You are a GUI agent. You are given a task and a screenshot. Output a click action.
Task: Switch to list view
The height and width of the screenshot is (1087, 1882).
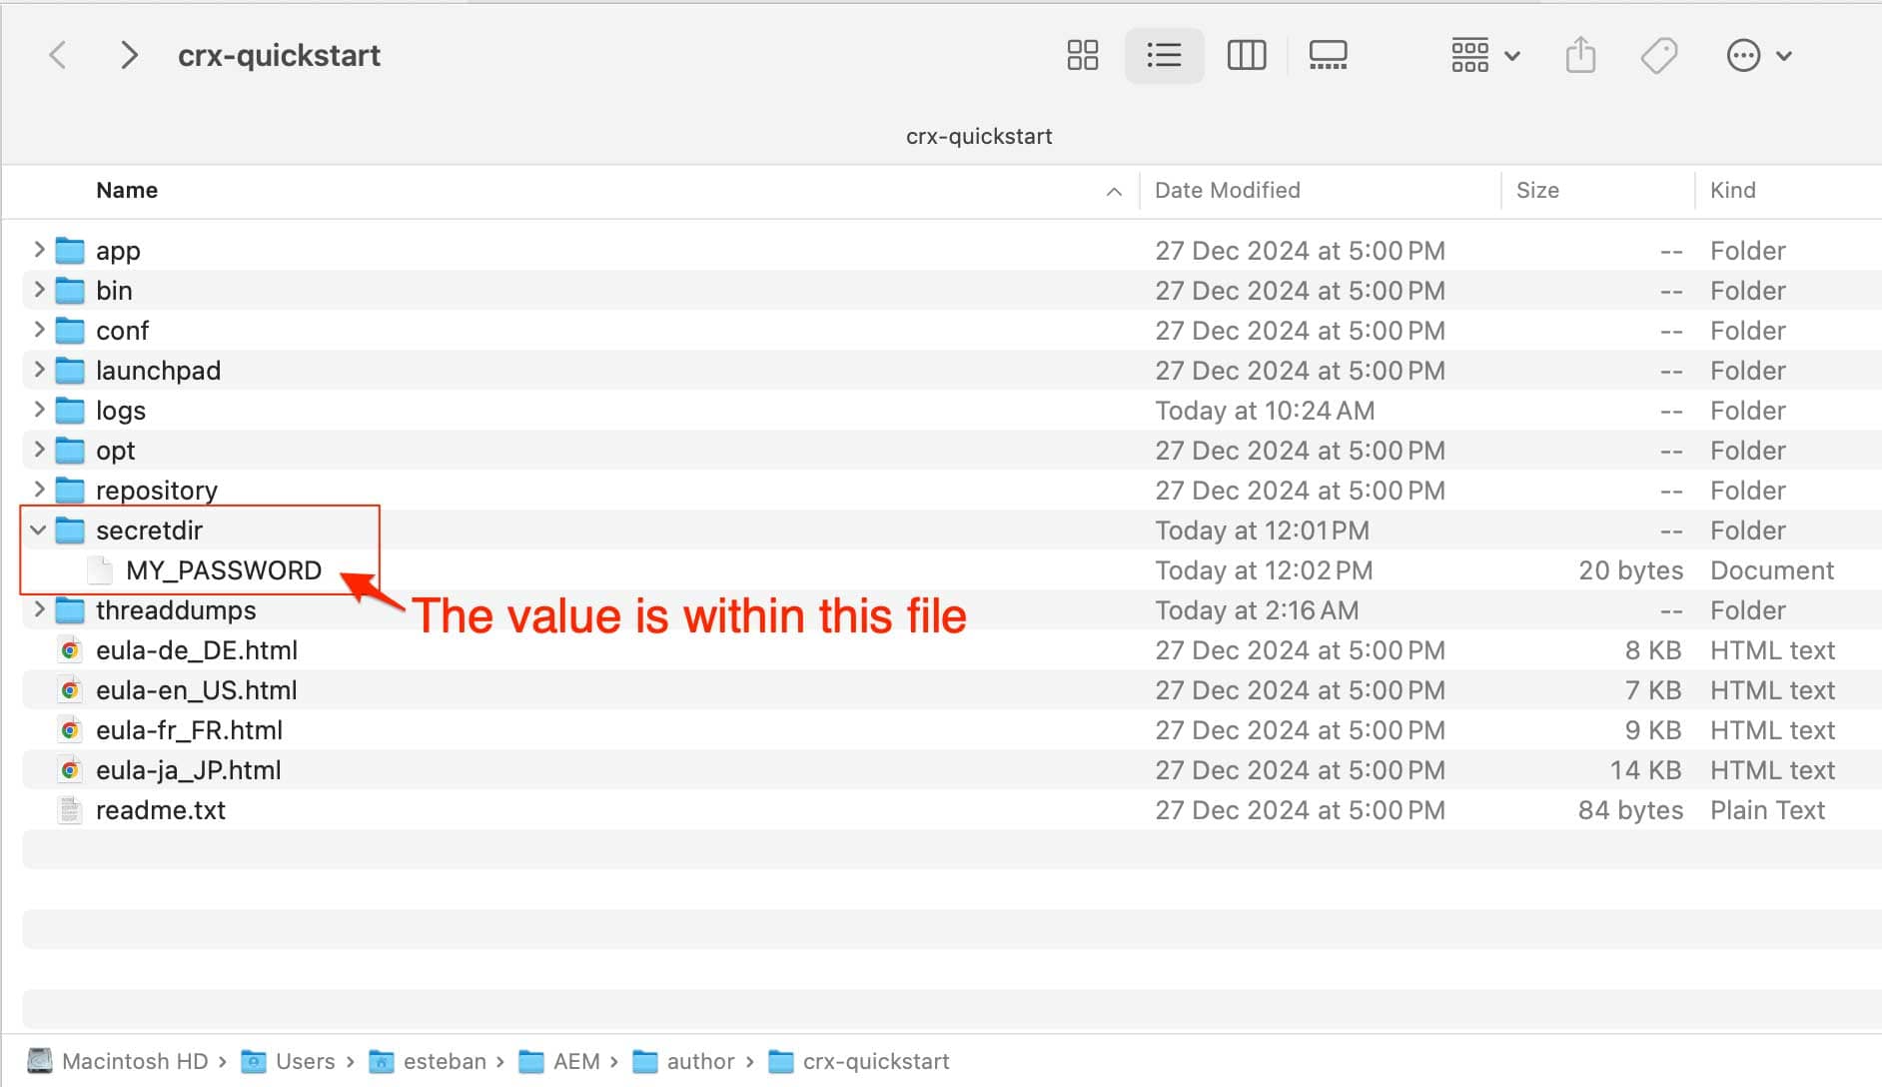click(1165, 55)
